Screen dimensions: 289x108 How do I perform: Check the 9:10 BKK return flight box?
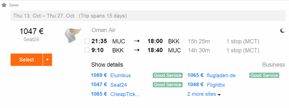[x=87, y=50]
